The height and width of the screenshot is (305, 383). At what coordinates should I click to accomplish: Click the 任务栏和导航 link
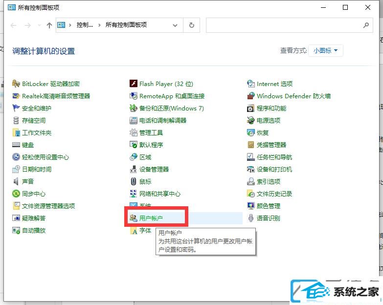pyautogui.click(x=274, y=157)
